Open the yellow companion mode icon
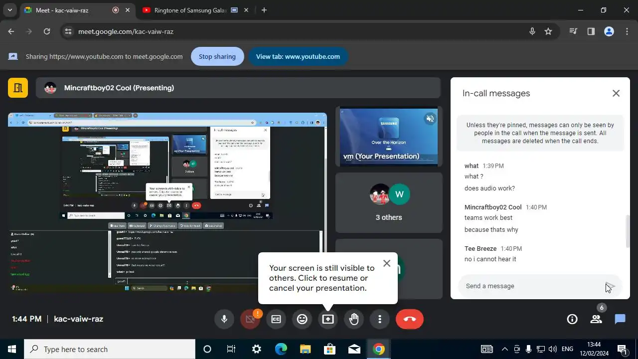 pos(18,88)
